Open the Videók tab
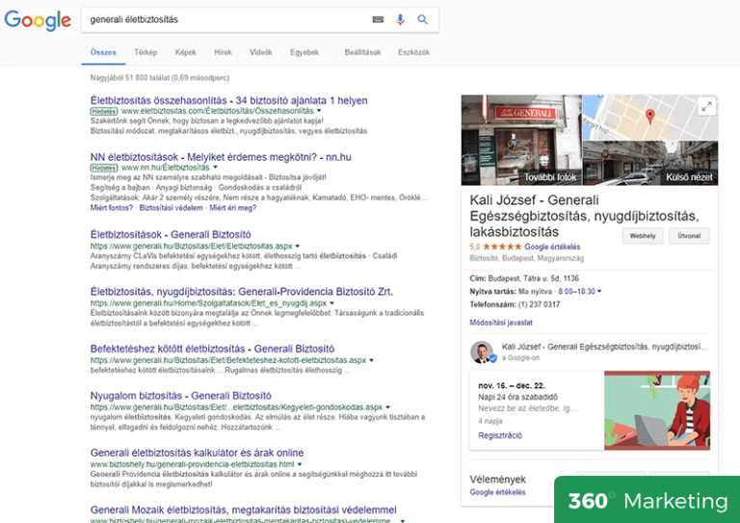 pyautogui.click(x=260, y=52)
